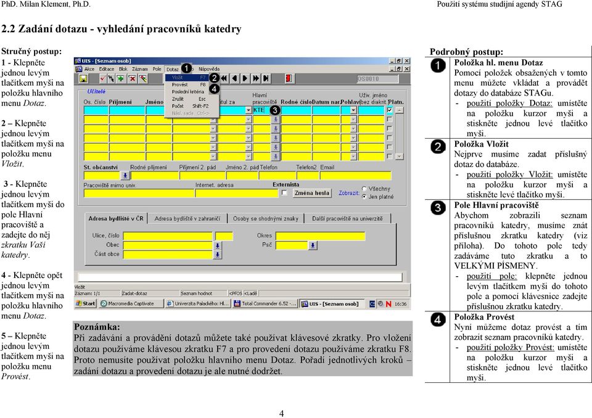Tick the Externista checkbox
Screen dimensions: 592x418
point(284,193)
